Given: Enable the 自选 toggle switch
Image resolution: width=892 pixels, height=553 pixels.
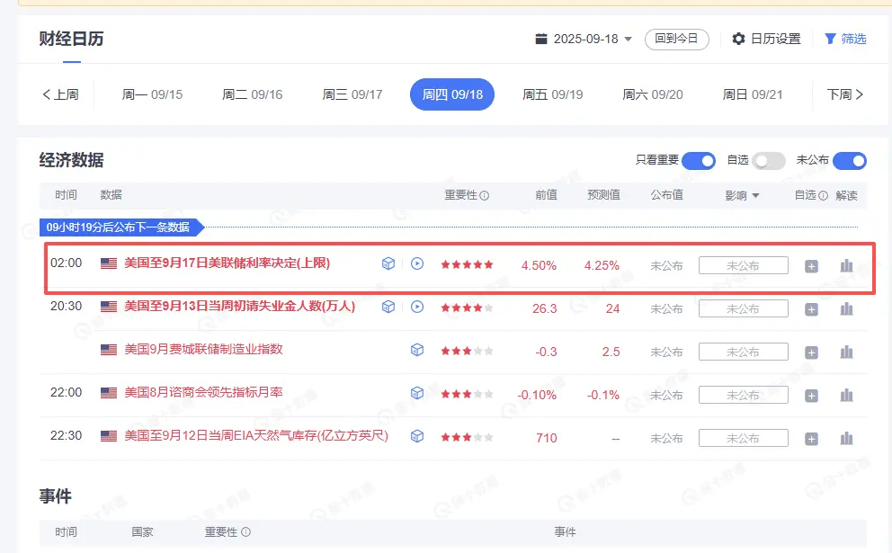Looking at the screenshot, I should click(x=769, y=161).
